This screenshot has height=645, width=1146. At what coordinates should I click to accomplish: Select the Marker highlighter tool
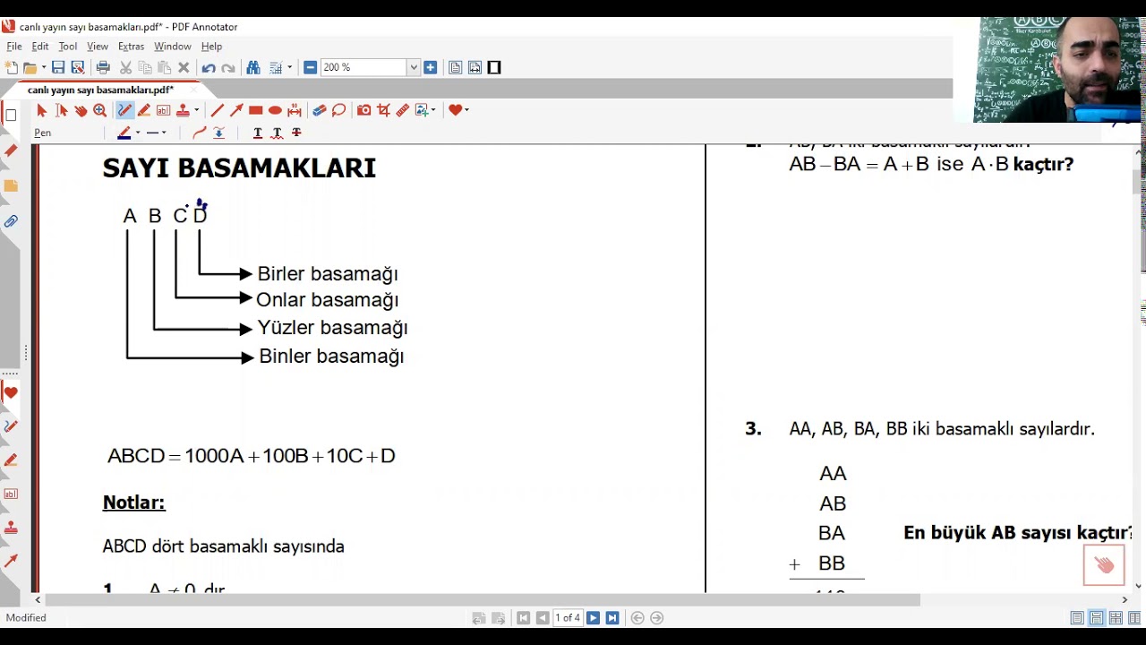point(144,110)
